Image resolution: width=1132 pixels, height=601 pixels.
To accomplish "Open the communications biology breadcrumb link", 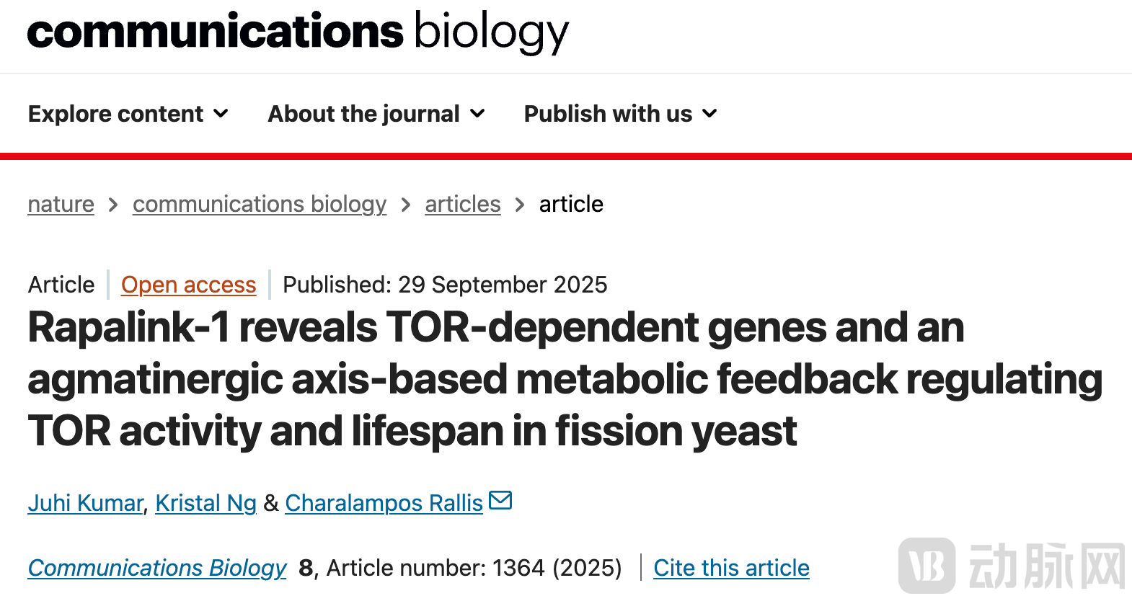I will point(260,205).
